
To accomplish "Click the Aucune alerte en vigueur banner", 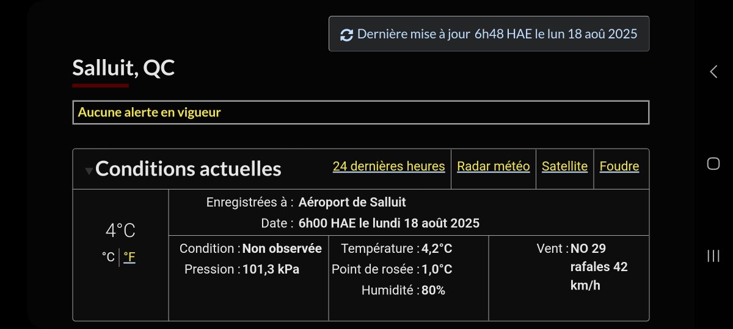I will [360, 113].
